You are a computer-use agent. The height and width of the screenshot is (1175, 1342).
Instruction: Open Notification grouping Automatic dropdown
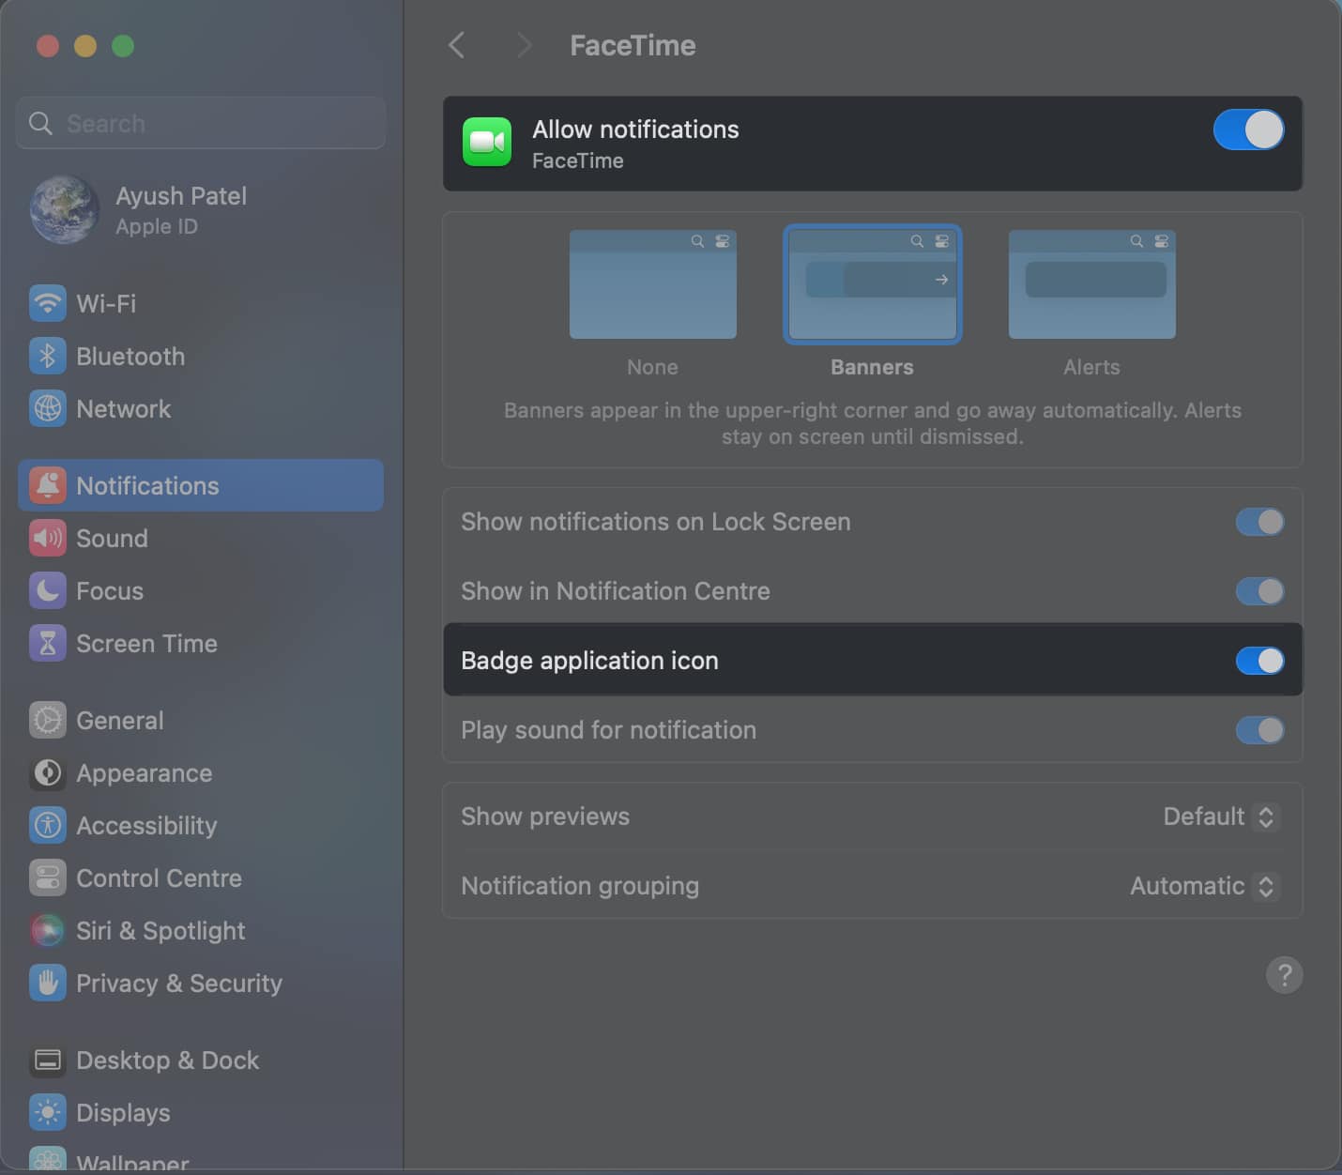pos(1205,886)
